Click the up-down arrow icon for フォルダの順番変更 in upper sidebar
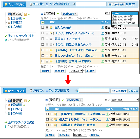The width and height of the screenshot is (140, 139). click(x=6, y=40)
